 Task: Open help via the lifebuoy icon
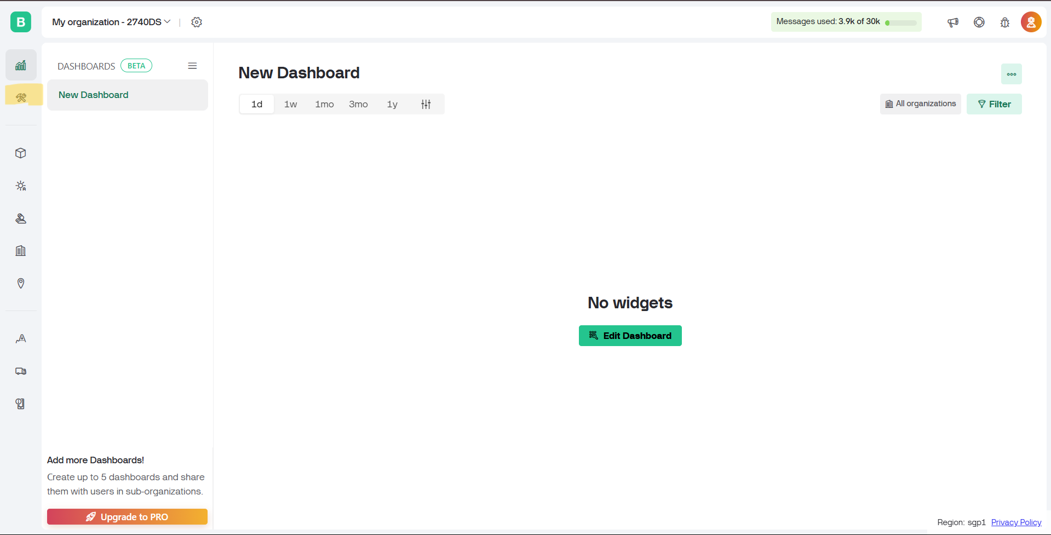click(979, 22)
